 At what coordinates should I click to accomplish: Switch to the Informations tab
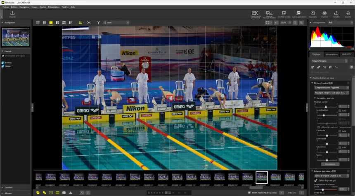pyautogui.click(x=331, y=54)
